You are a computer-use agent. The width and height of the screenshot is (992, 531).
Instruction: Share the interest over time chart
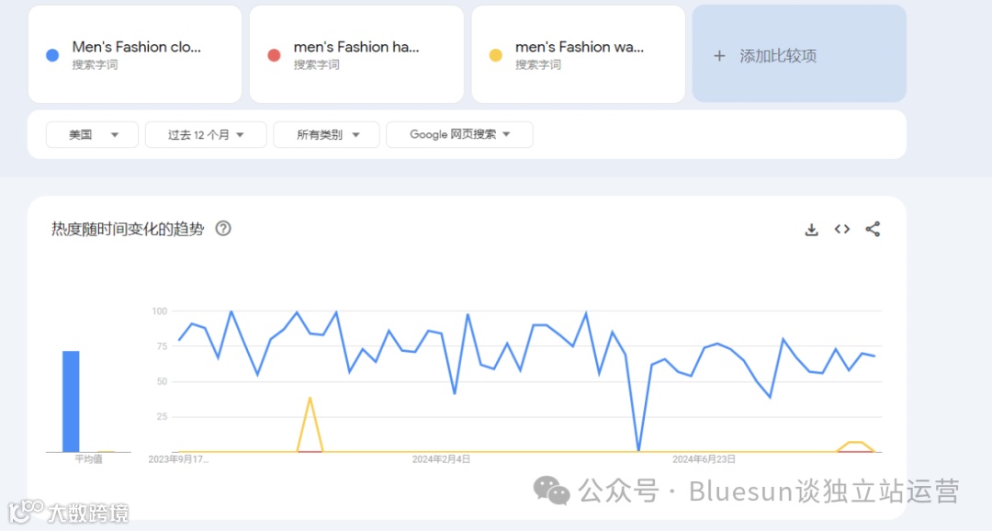click(x=874, y=229)
